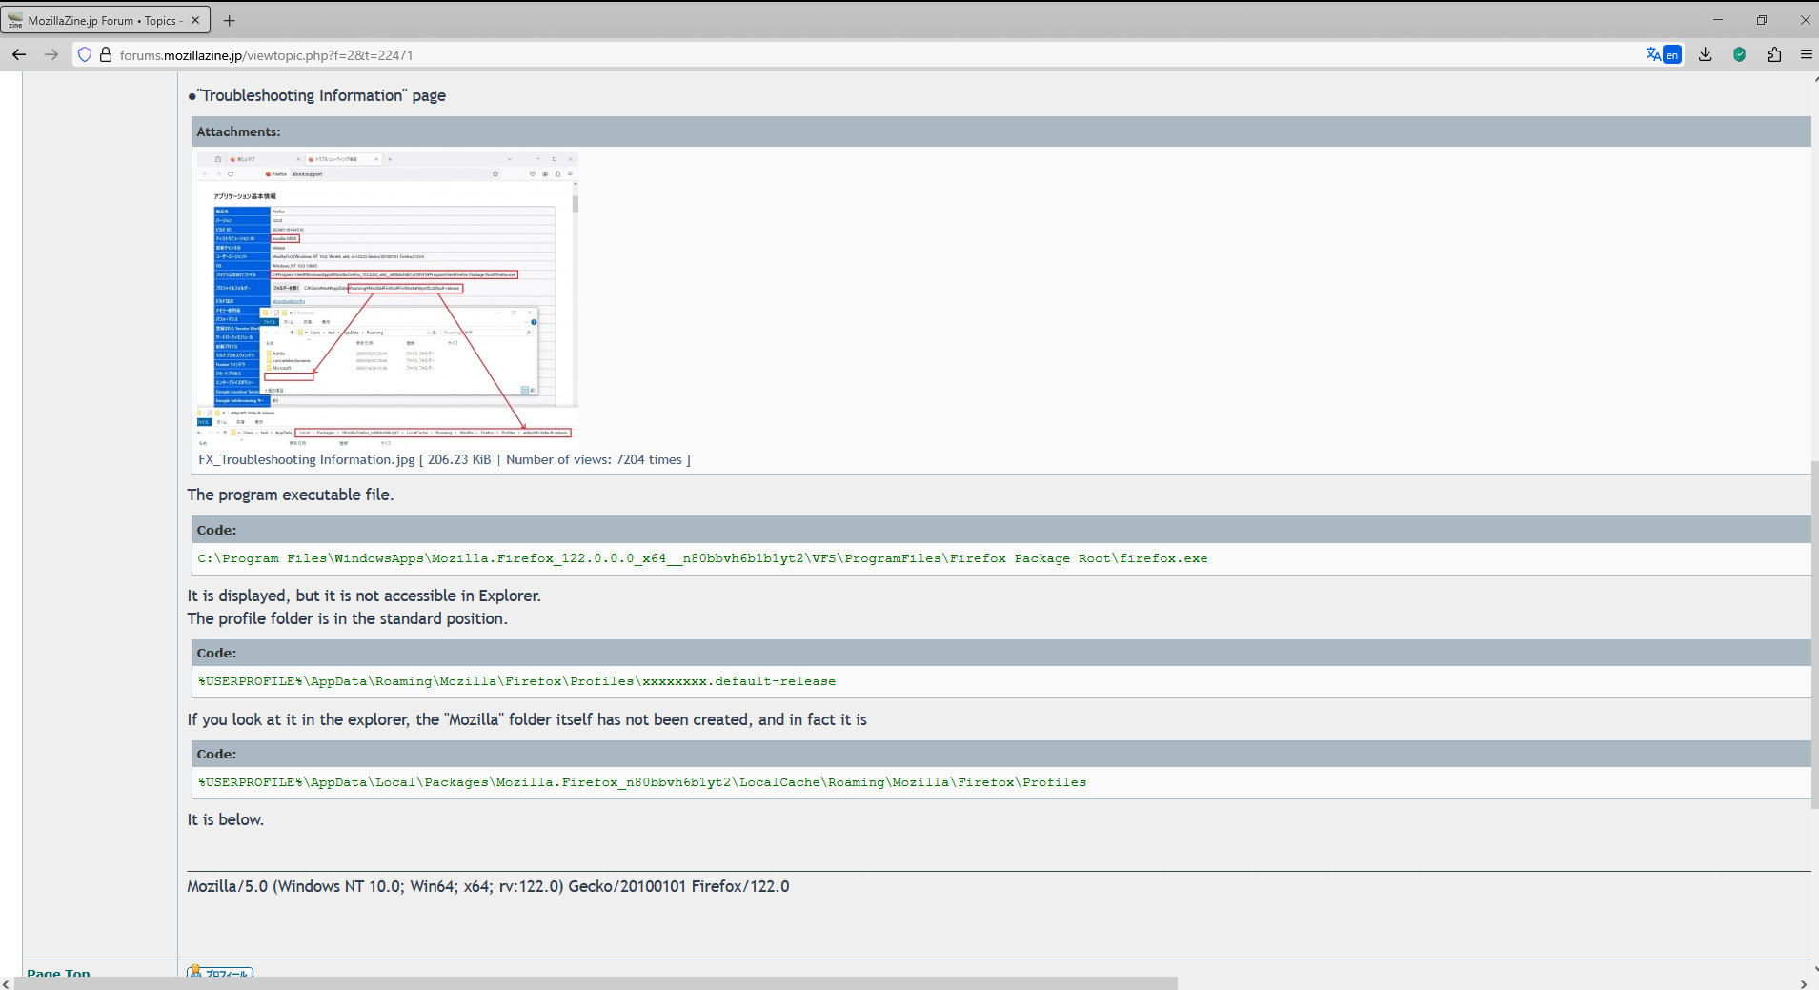Close the MozillaZine.jp Forum tab

(195, 20)
